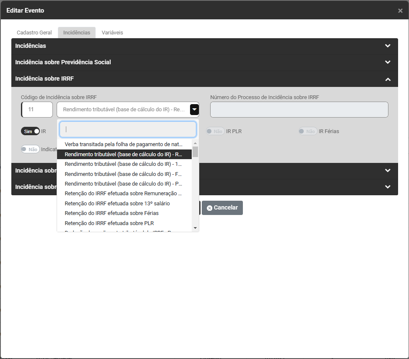Viewport: 409px width, 359px height.
Task: Toggle the IR switch off
Action: (x=30, y=131)
